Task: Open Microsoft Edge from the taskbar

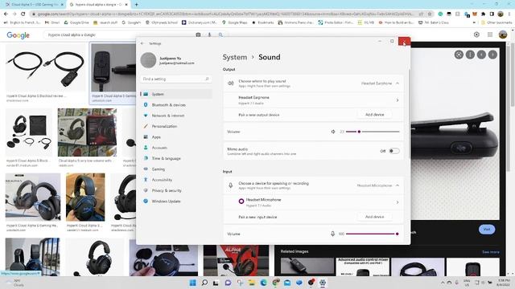Action: click(263, 283)
